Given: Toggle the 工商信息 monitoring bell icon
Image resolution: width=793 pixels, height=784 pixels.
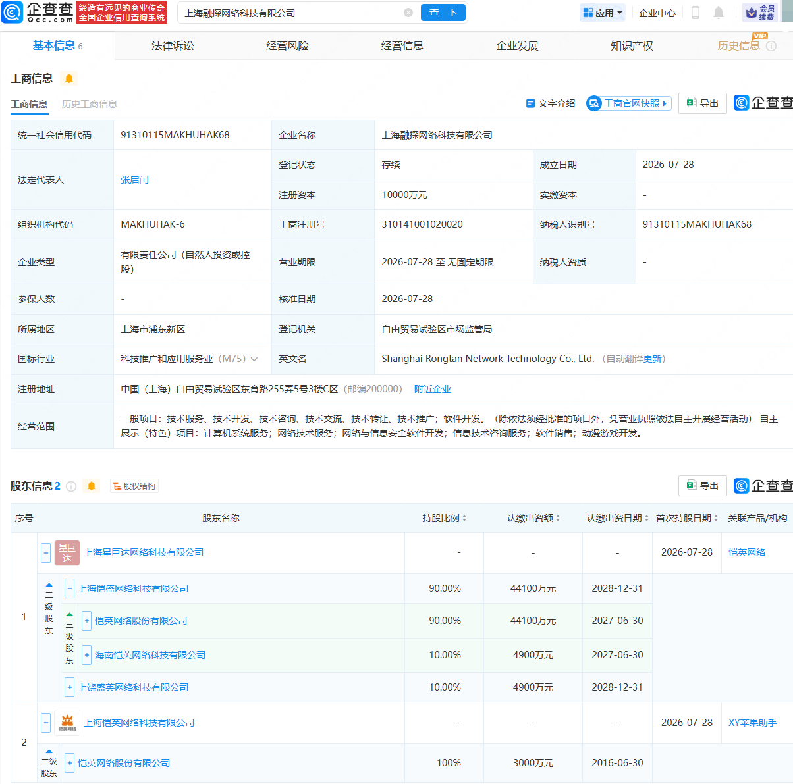Looking at the screenshot, I should click(x=69, y=78).
